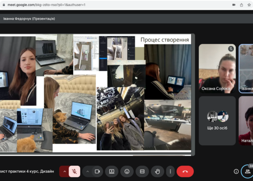Leave the call with red hang-up button
The width and height of the screenshot is (253, 181).
point(185,171)
